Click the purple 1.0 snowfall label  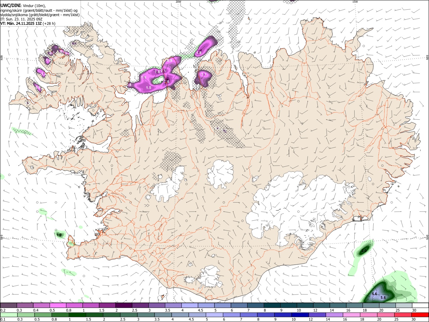coord(143,77)
